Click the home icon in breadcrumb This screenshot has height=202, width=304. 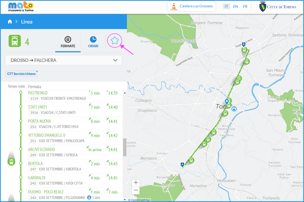pyautogui.click(x=10, y=22)
